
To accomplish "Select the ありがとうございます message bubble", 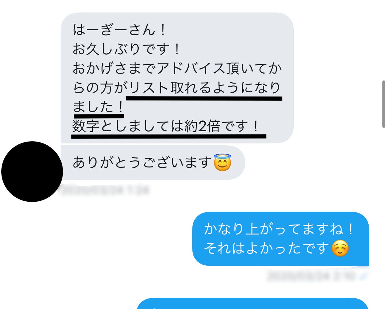I will 153,162.
